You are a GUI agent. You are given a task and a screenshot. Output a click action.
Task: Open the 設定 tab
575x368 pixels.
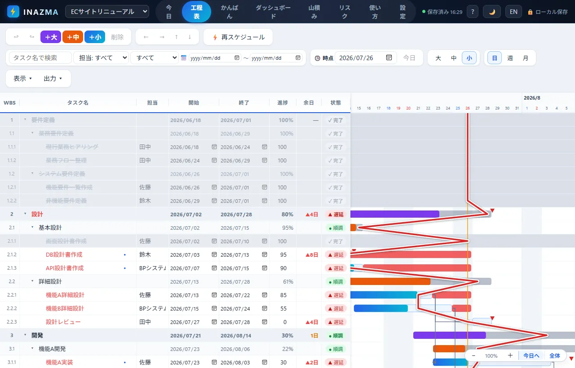pyautogui.click(x=402, y=12)
